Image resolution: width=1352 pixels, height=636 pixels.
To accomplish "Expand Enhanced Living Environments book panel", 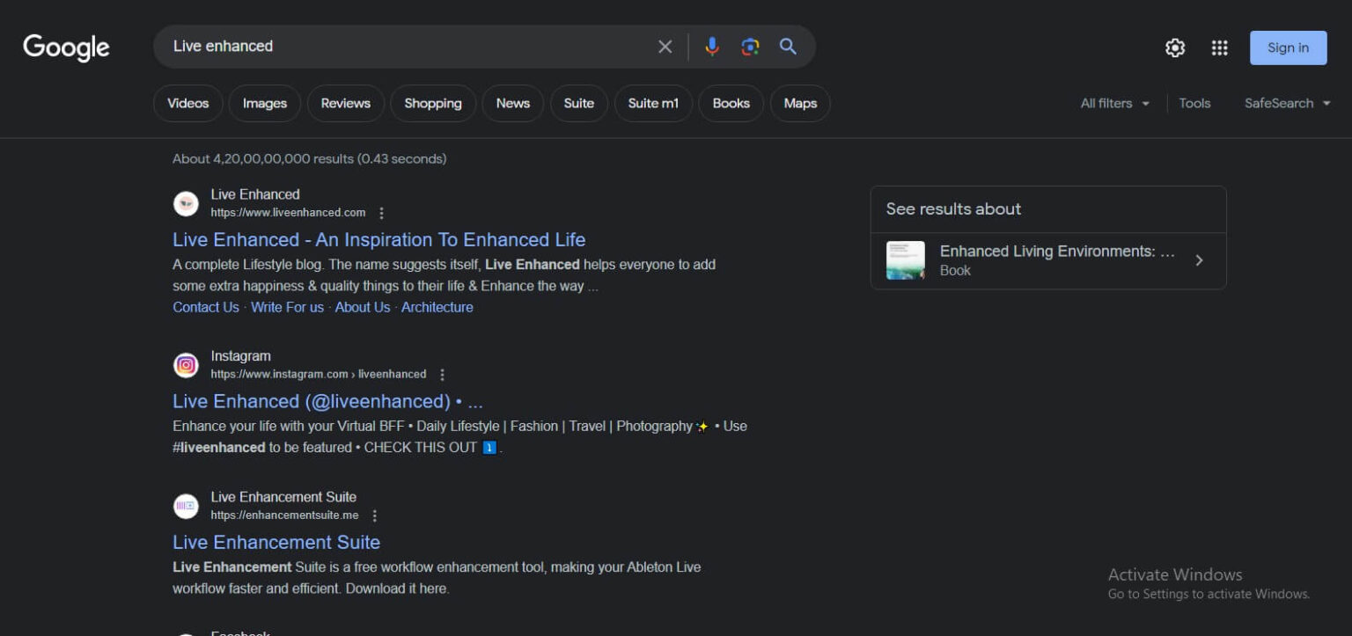I will pos(1199,260).
